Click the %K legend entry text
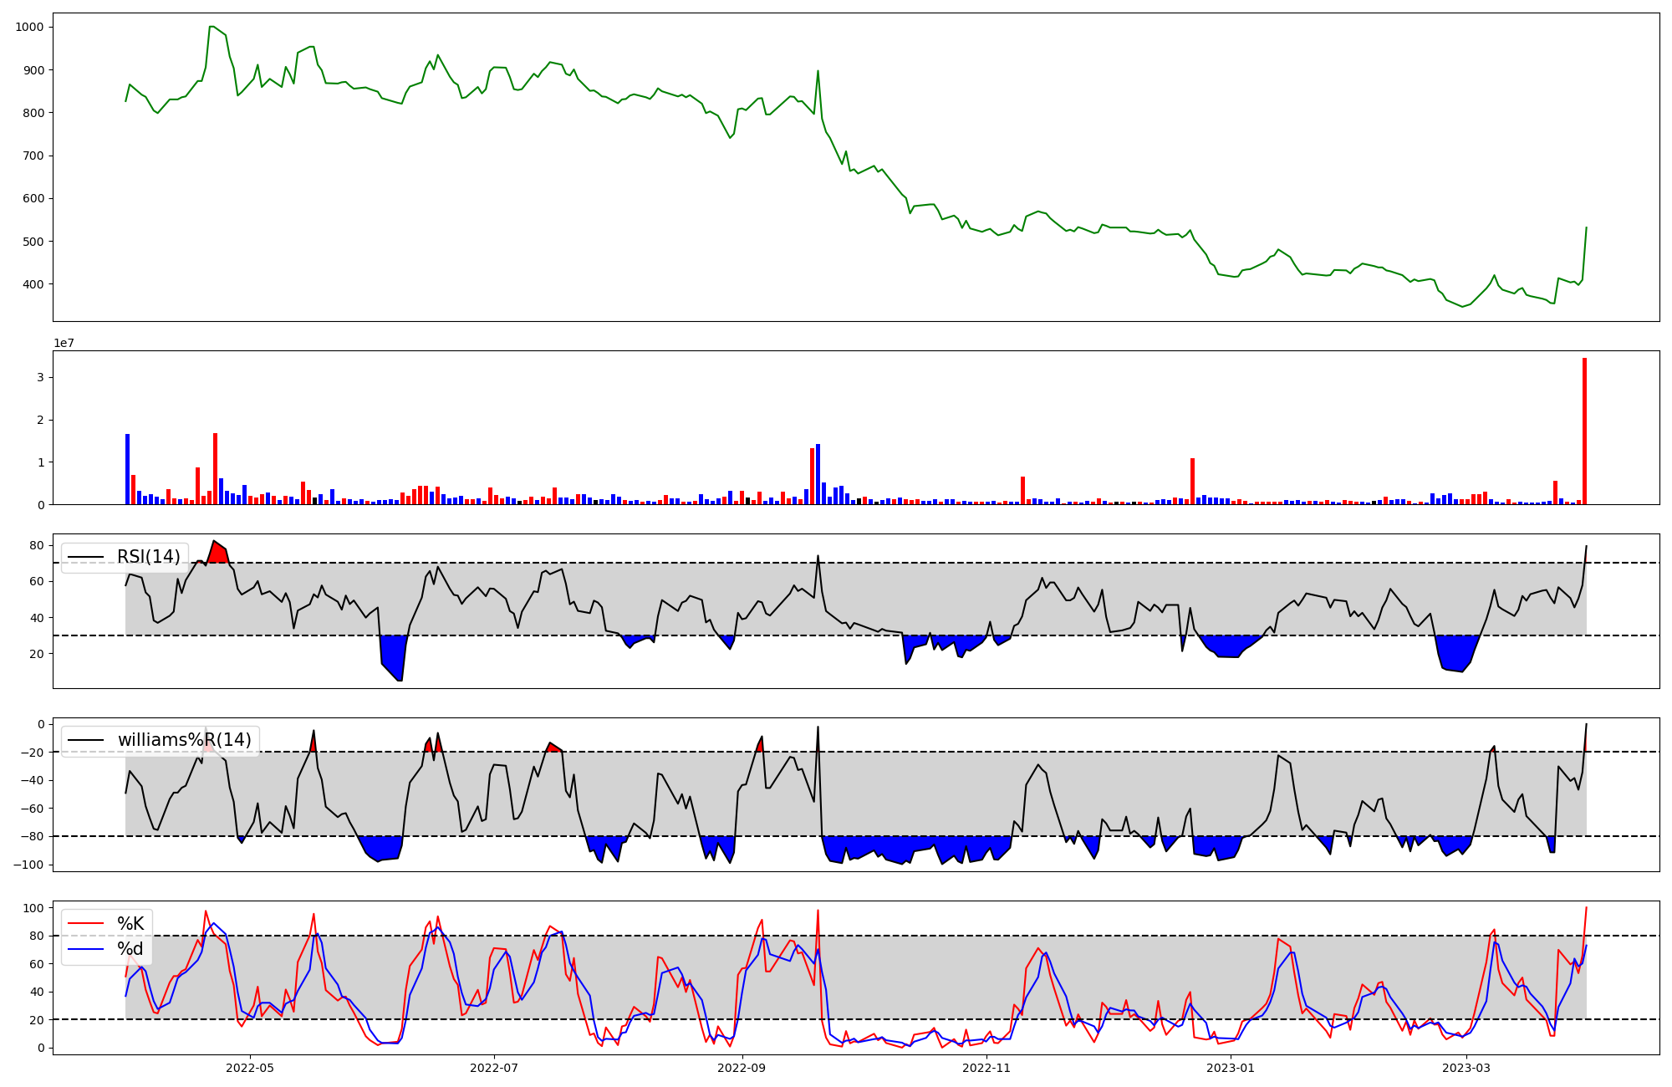Image resolution: width=1672 pixels, height=1087 pixels. pos(130,924)
